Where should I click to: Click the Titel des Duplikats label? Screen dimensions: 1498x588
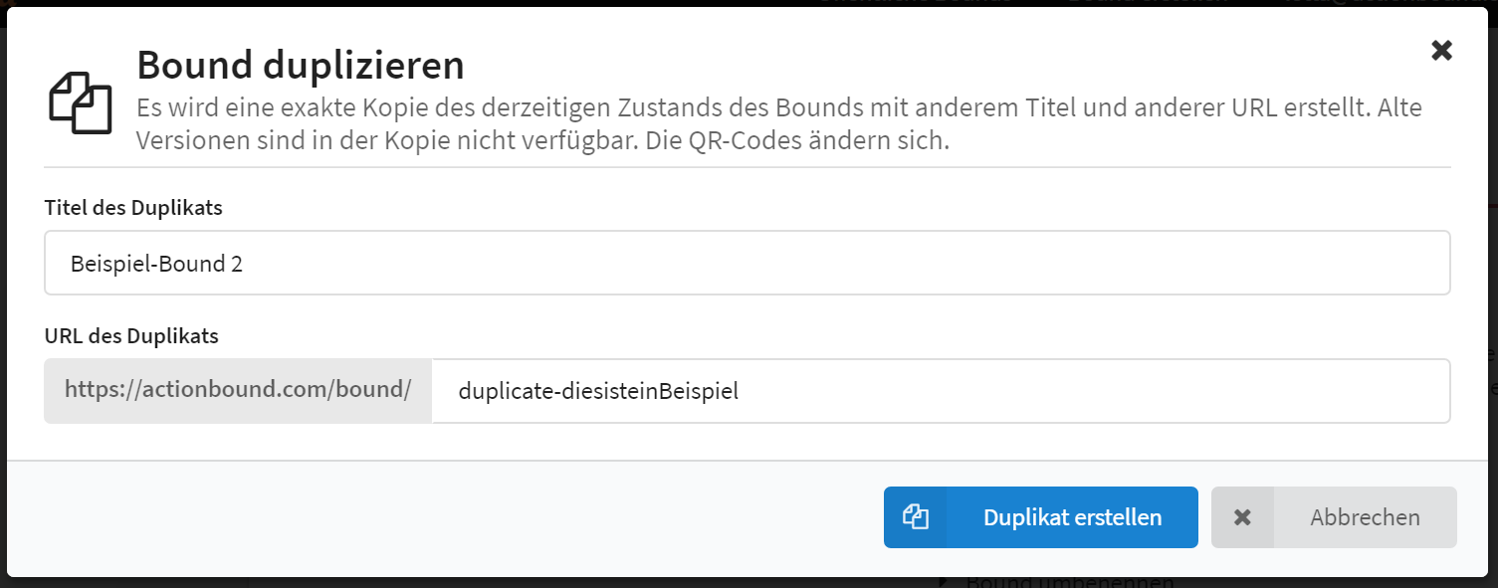(133, 208)
